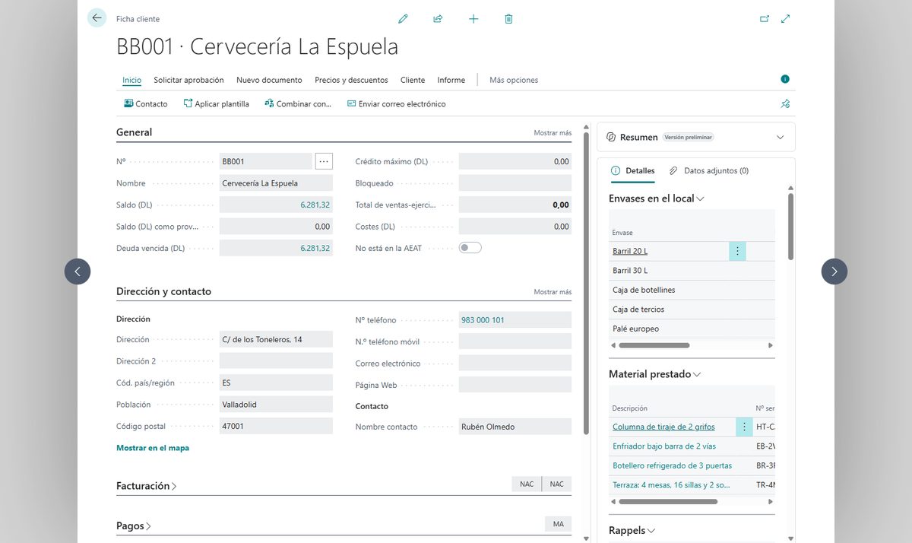912x543 pixels.
Task: Open Precios y descuentos menu
Action: point(351,80)
